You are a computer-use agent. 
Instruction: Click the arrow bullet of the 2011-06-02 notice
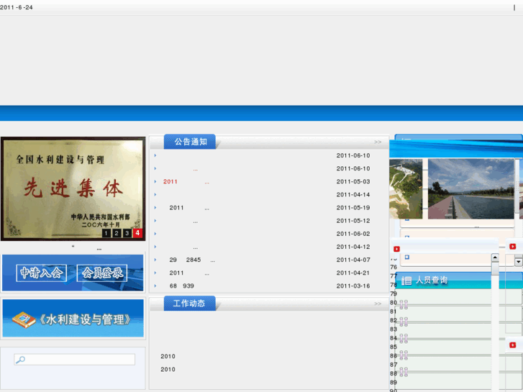click(x=155, y=234)
